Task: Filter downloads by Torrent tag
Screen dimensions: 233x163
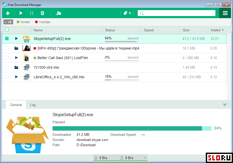Action: point(23,22)
